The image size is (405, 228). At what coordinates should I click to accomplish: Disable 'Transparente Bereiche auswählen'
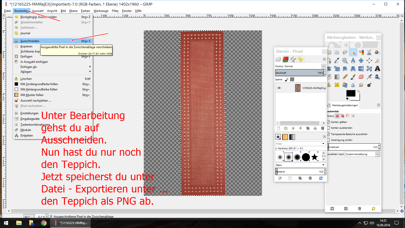(328, 134)
